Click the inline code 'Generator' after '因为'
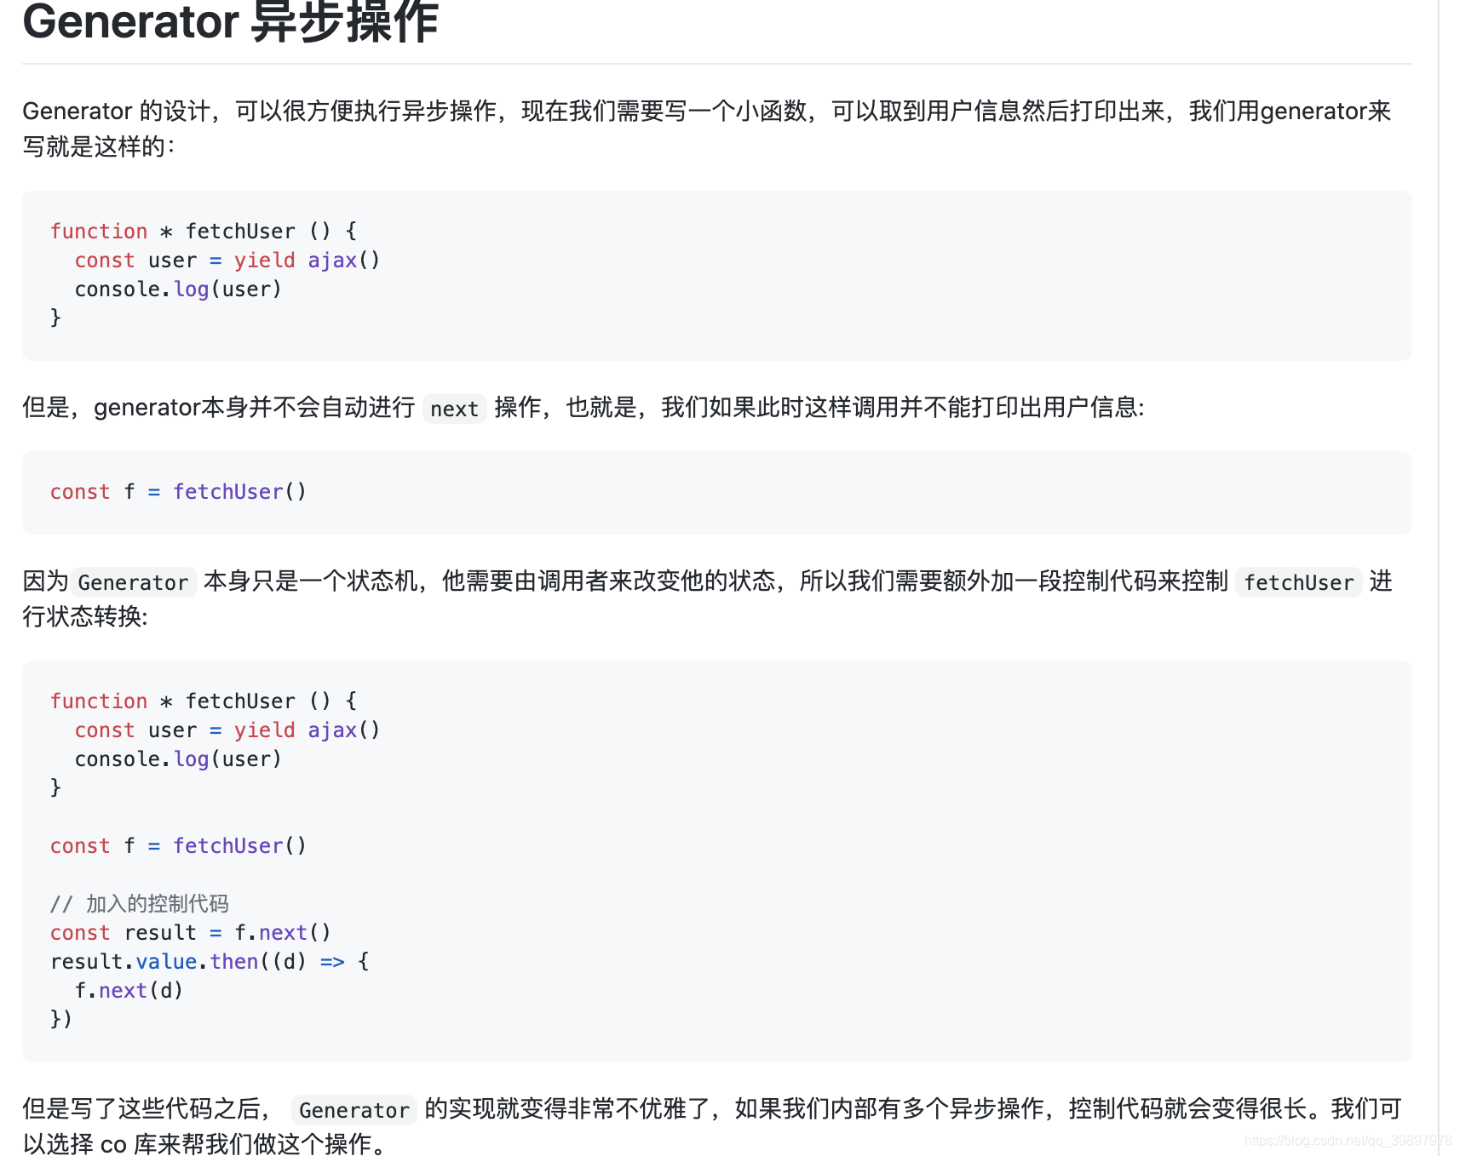Image resolution: width=1460 pixels, height=1156 pixels. (133, 582)
